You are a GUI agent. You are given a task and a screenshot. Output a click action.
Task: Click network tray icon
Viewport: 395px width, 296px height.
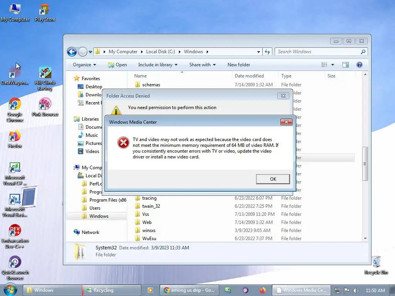click(337, 291)
